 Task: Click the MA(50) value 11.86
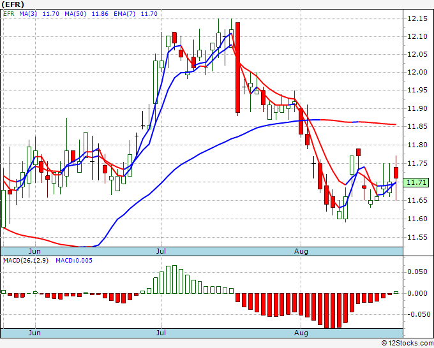[100, 14]
